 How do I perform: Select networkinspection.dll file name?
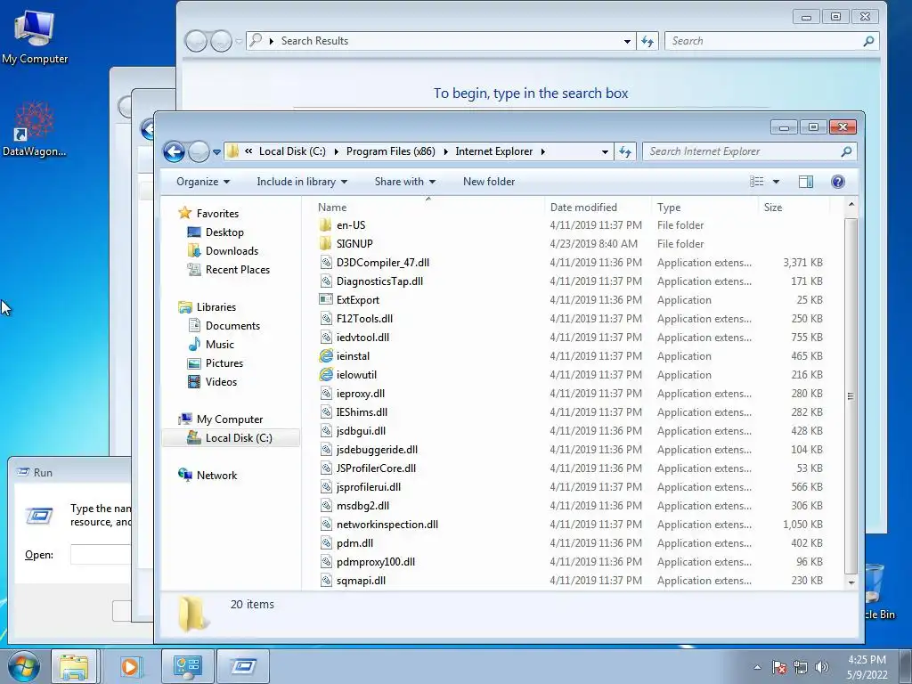coord(387,525)
